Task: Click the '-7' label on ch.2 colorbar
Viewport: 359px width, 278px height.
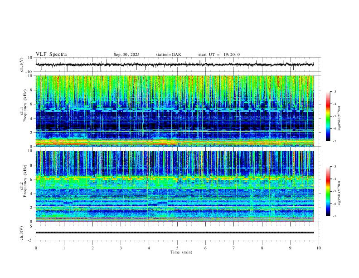Action: coord(334,216)
